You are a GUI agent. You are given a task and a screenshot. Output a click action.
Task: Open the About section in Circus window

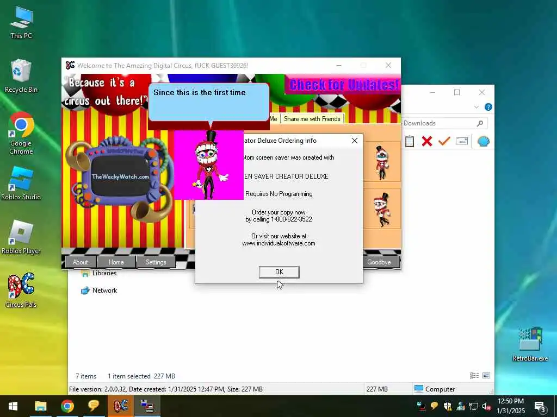(x=81, y=262)
